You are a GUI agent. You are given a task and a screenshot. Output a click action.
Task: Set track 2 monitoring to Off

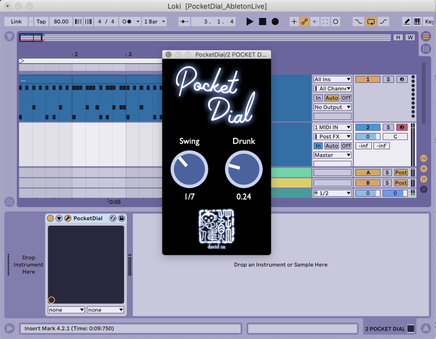click(346, 146)
